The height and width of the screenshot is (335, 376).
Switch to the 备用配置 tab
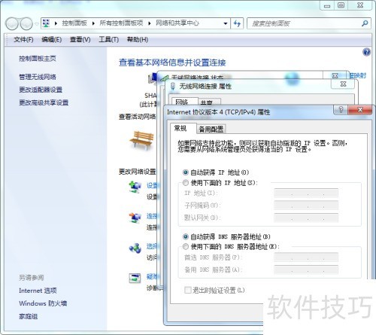(x=211, y=129)
